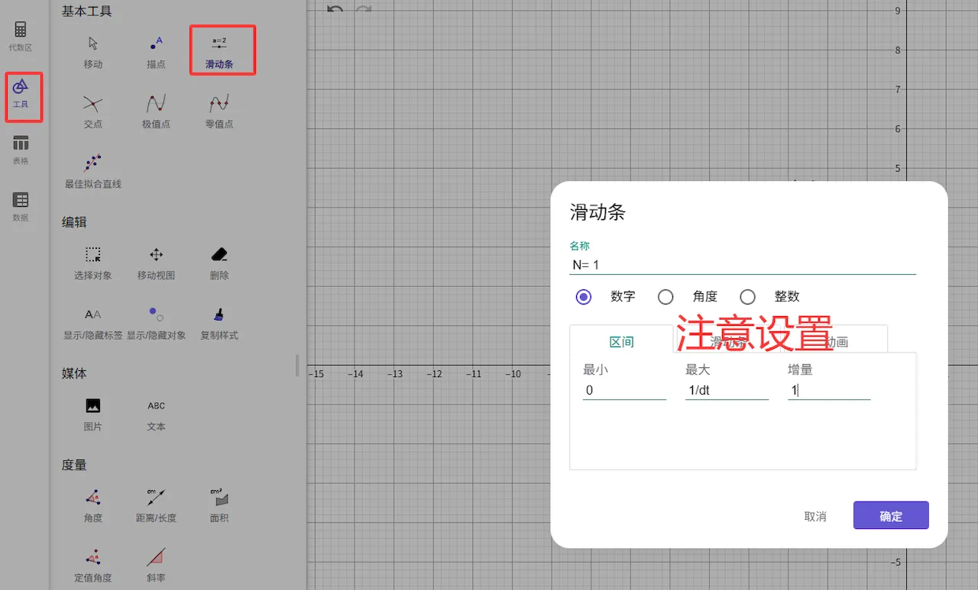
Task: Confirm with the 确定 button
Action: coord(890,516)
